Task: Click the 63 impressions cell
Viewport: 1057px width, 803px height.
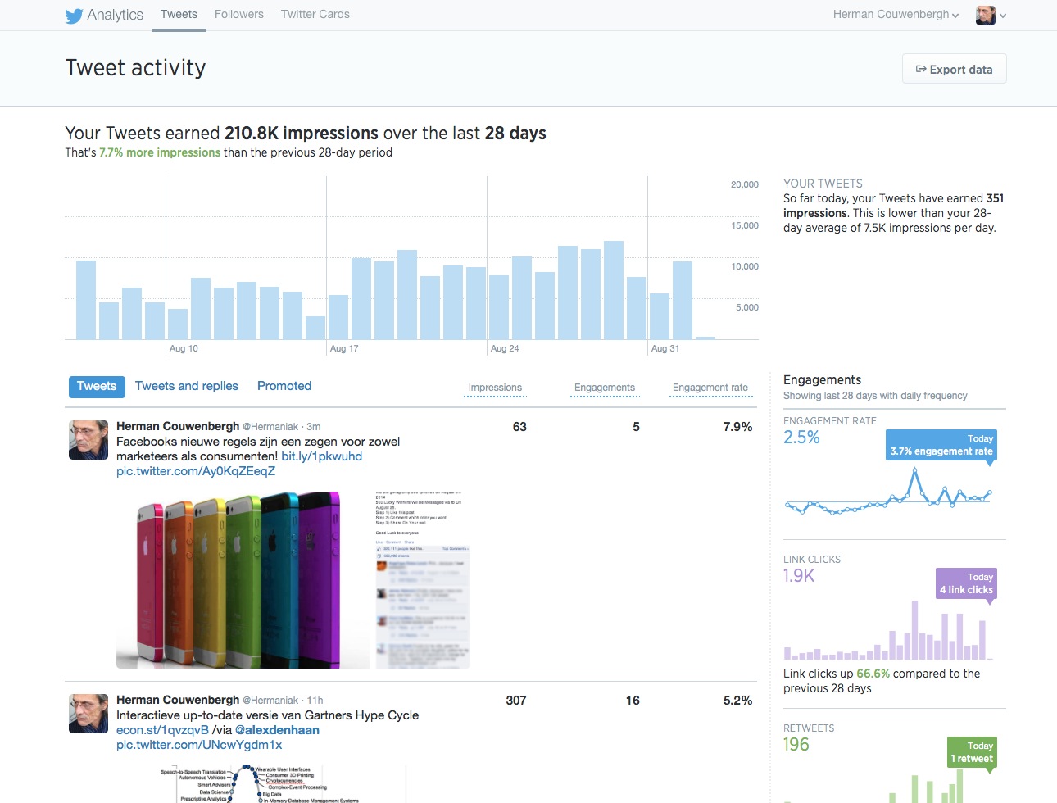Action: pyautogui.click(x=519, y=427)
